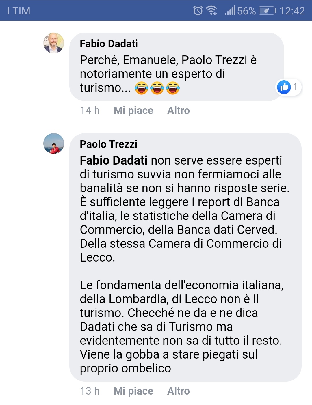Tap the alarm clock status icon

(198, 11)
